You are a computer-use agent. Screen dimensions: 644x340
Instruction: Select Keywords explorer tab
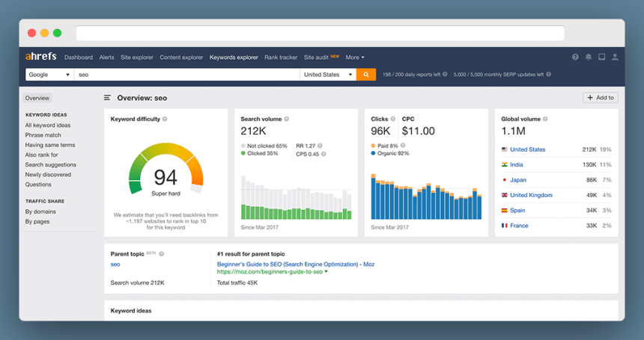tap(234, 58)
